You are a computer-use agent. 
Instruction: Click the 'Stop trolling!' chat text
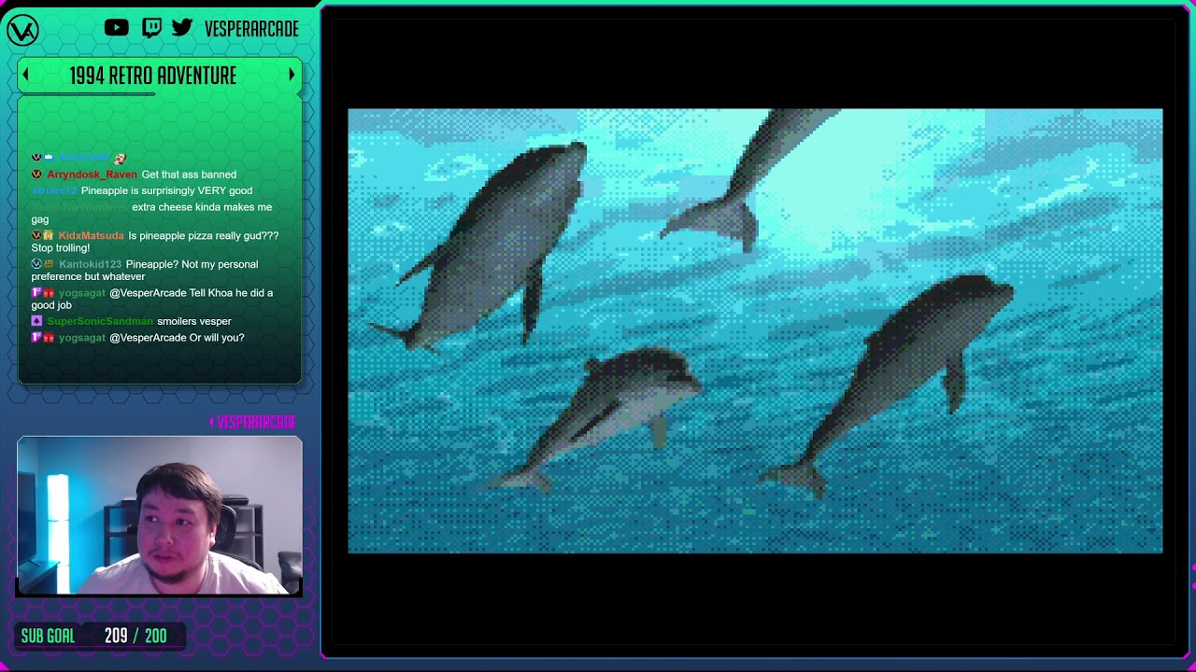[61, 248]
